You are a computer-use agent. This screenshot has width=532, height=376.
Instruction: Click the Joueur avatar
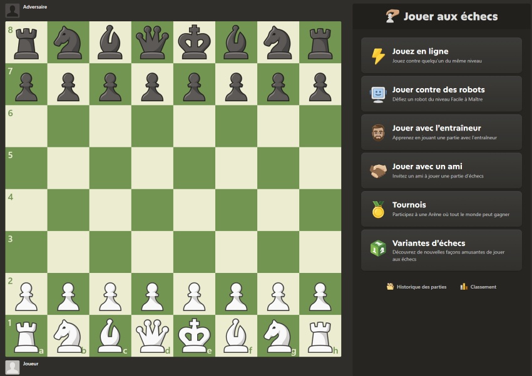[13, 367]
